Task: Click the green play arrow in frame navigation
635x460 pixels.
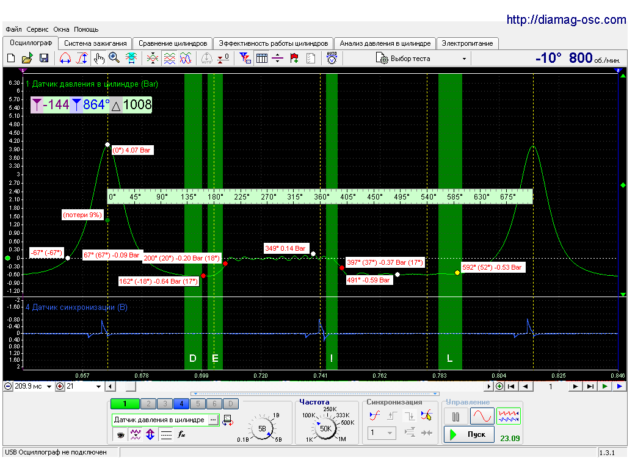Action: (x=605, y=386)
